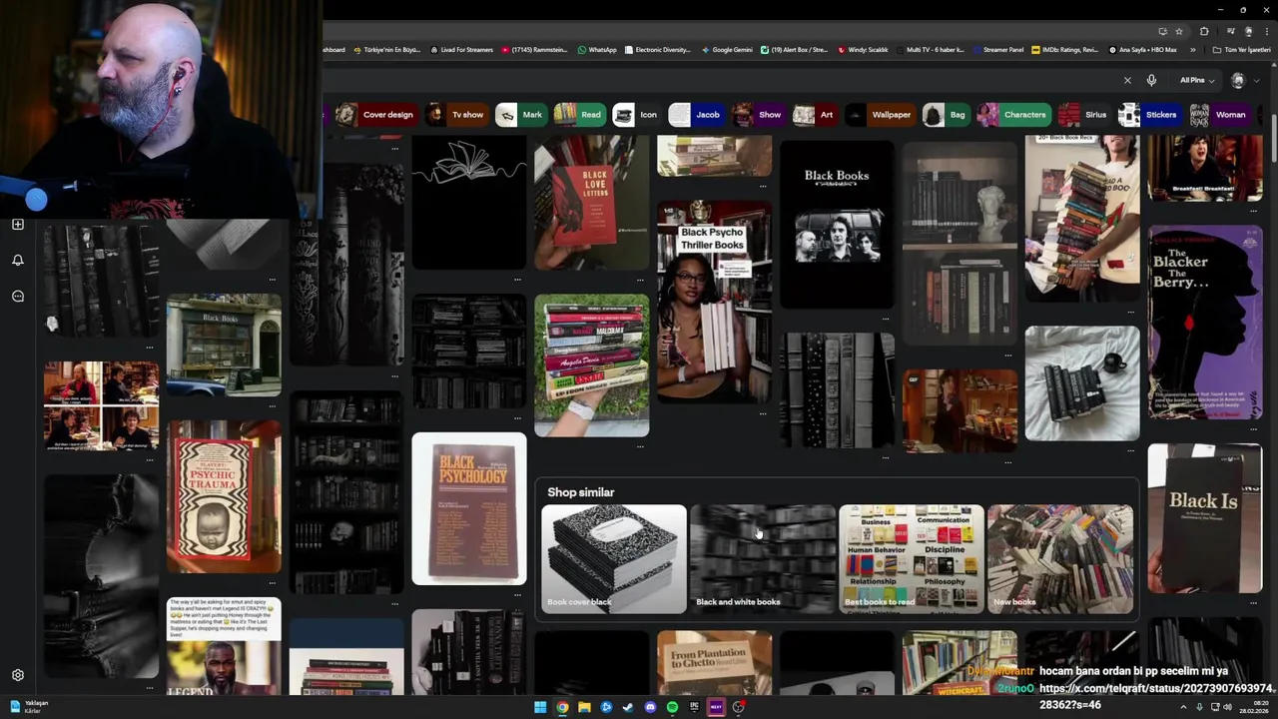Viewport: 1278px width, 719px height.
Task: Open the Tüm Yer İşaretleri bookmarks folder
Action: (1241, 50)
